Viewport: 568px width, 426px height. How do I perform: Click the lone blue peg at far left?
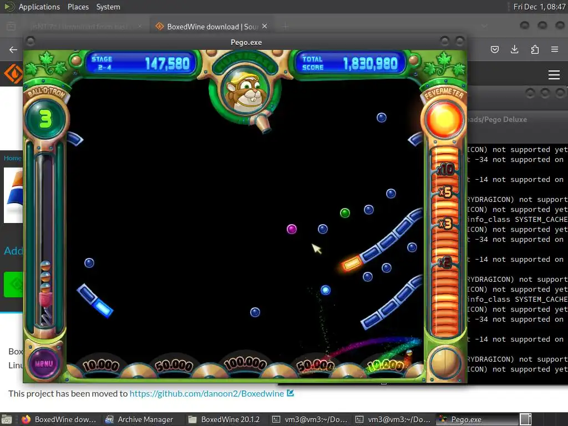tap(89, 262)
